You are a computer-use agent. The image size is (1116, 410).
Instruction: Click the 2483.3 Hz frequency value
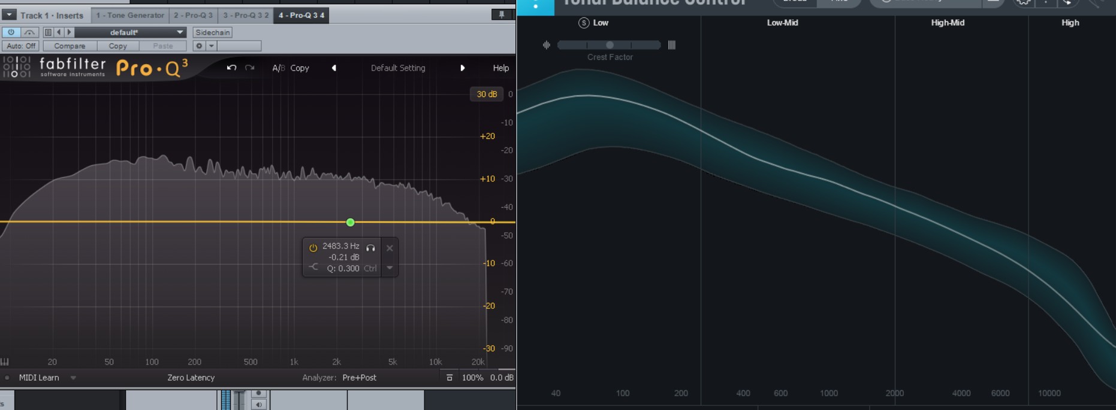(x=340, y=246)
